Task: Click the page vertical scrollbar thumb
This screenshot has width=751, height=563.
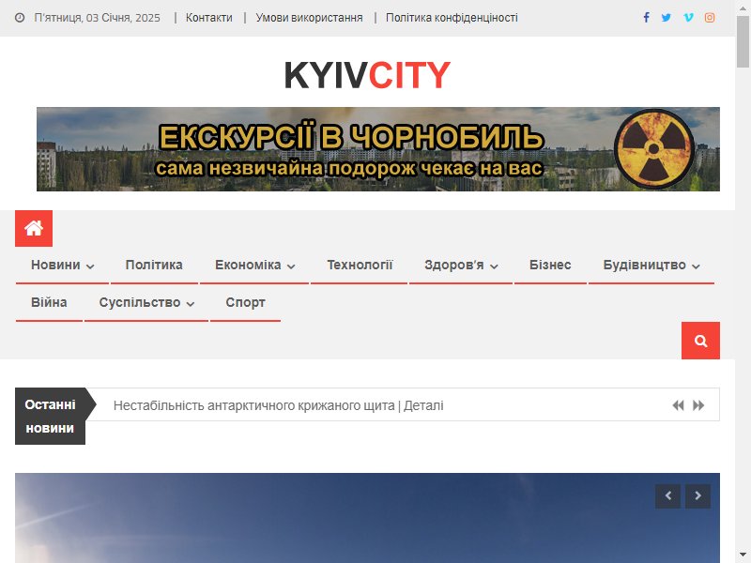Action: 743,42
